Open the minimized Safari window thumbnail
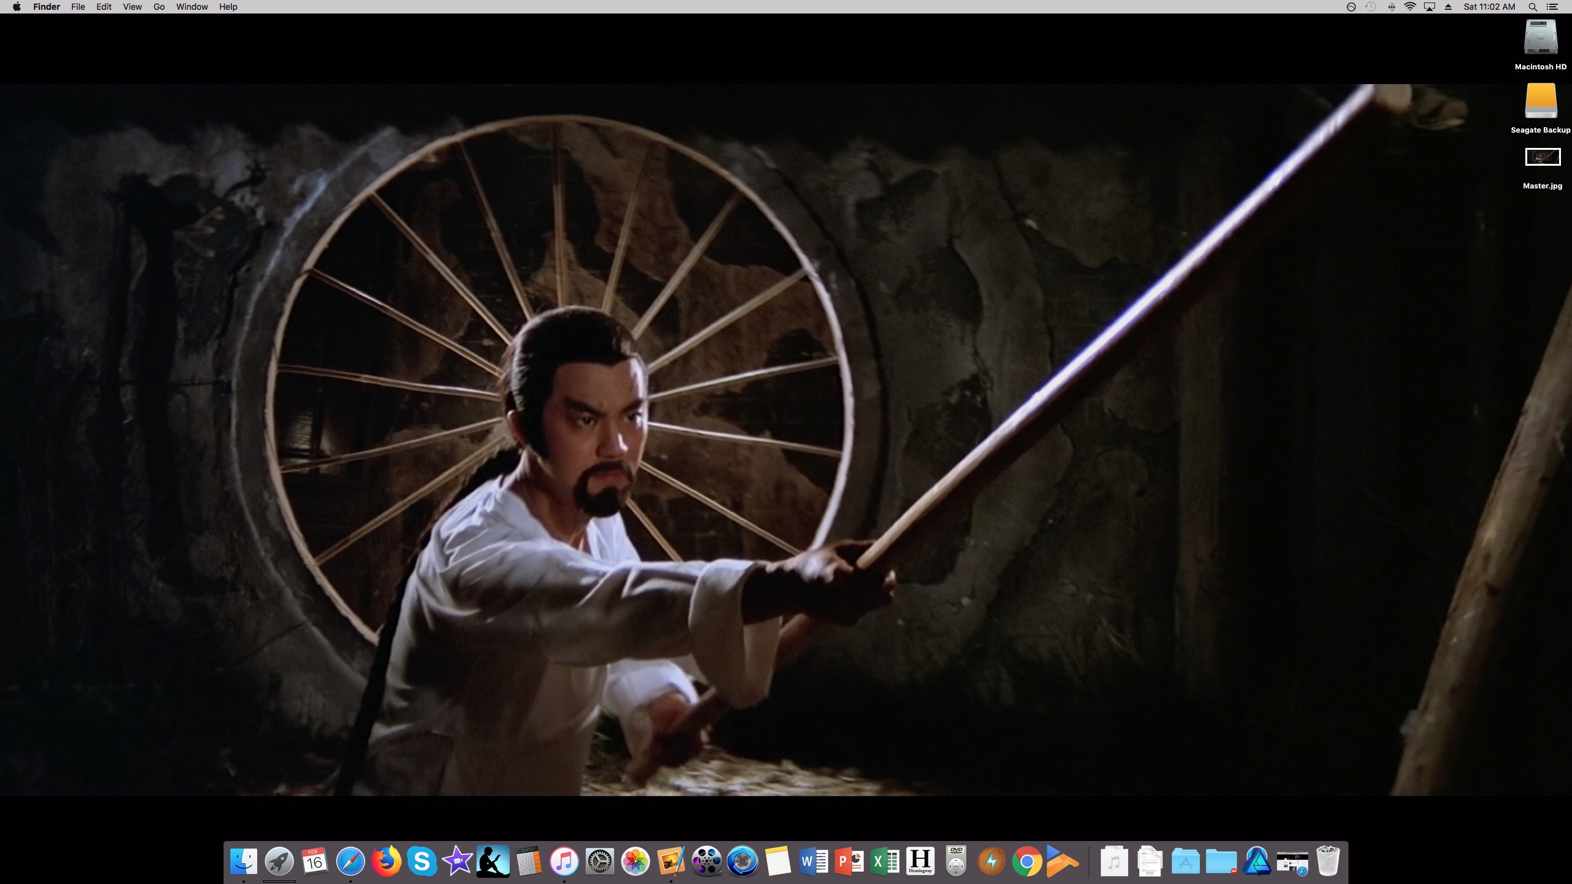 [x=1292, y=863]
